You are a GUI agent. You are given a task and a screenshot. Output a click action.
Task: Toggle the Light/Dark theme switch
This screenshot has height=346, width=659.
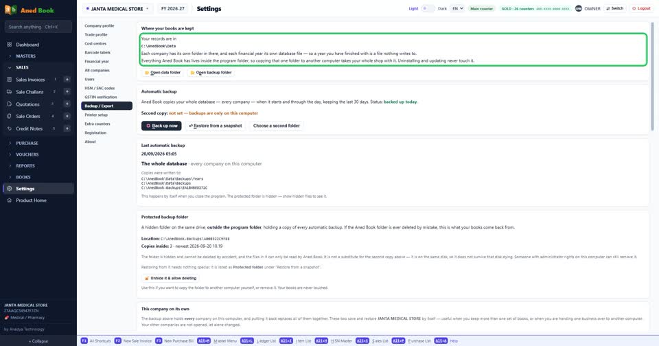tap(428, 8)
